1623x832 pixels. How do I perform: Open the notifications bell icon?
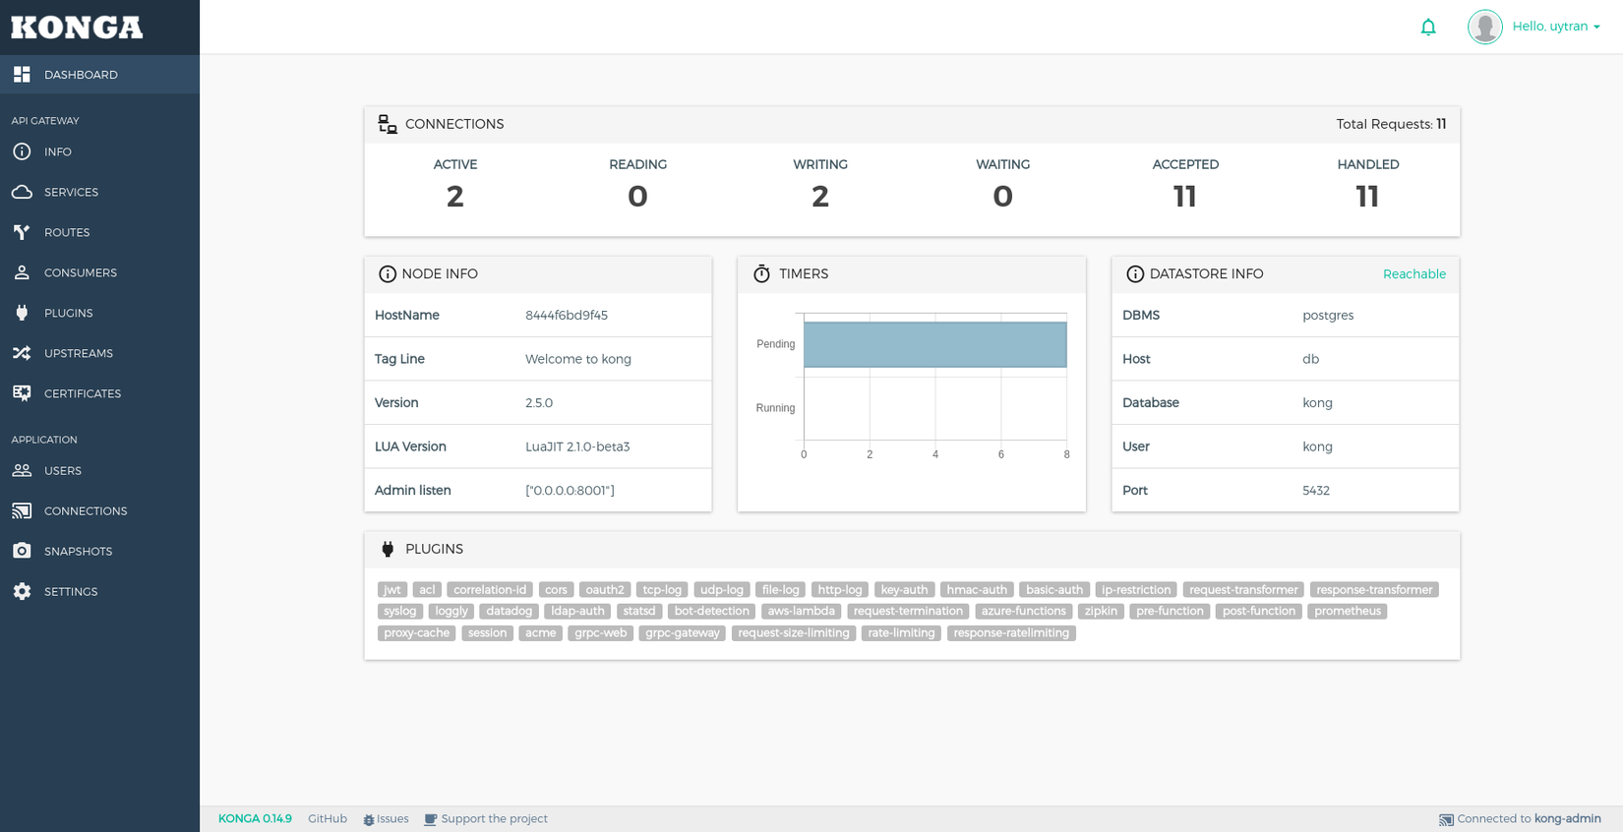(x=1428, y=27)
